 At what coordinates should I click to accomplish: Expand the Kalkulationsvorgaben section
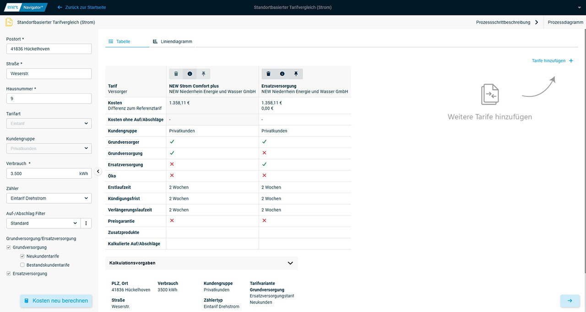(290, 263)
